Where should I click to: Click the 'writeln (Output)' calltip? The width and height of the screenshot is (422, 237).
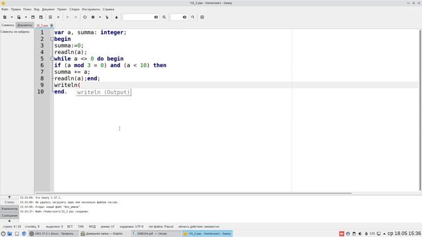point(104,92)
